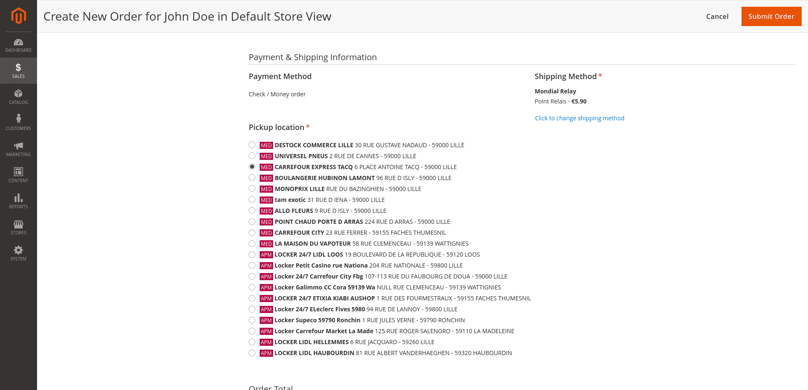808x390 pixels.
Task: Click the Magento logo icon
Action: point(19,16)
